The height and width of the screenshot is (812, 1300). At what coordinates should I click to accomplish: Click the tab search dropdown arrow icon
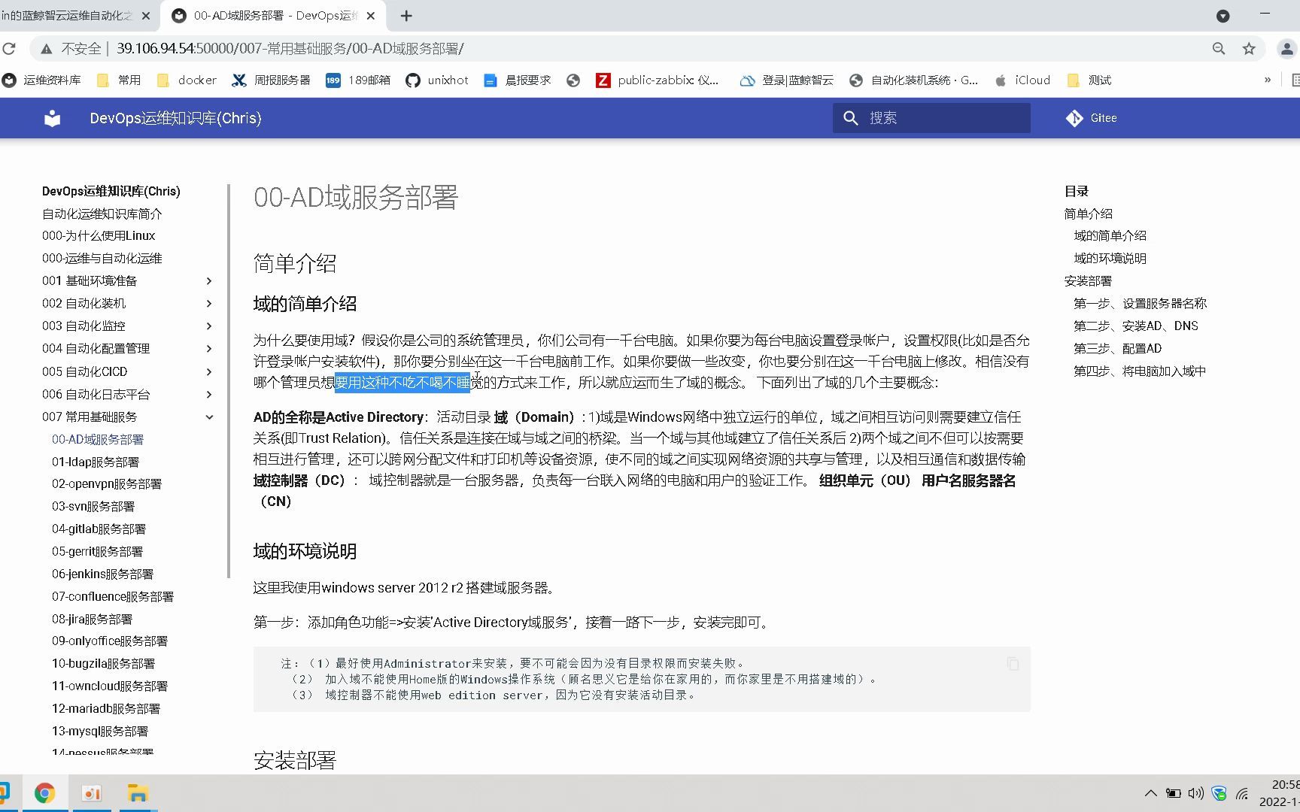[x=1223, y=16]
